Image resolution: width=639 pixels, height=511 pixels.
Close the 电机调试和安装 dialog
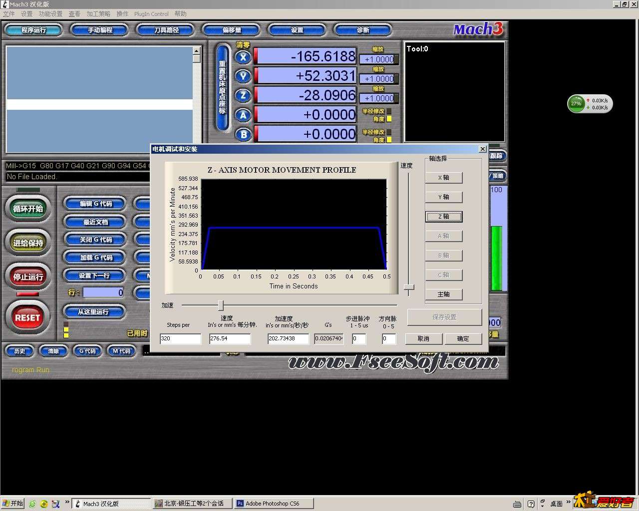tap(482, 149)
